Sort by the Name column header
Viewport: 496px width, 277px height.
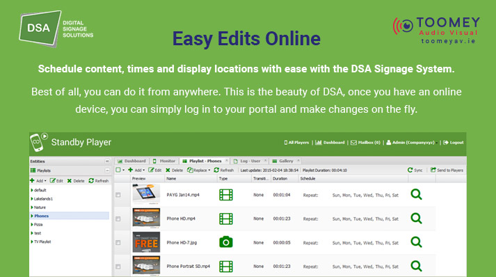191,179
